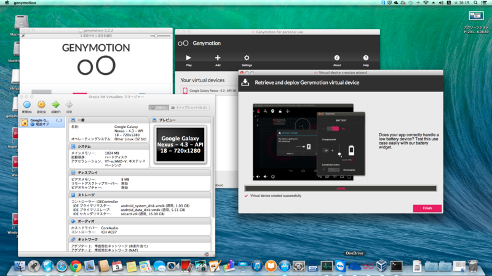Click the eject icon in menu bar
The height and width of the screenshot is (276, 492).
pos(434,2)
